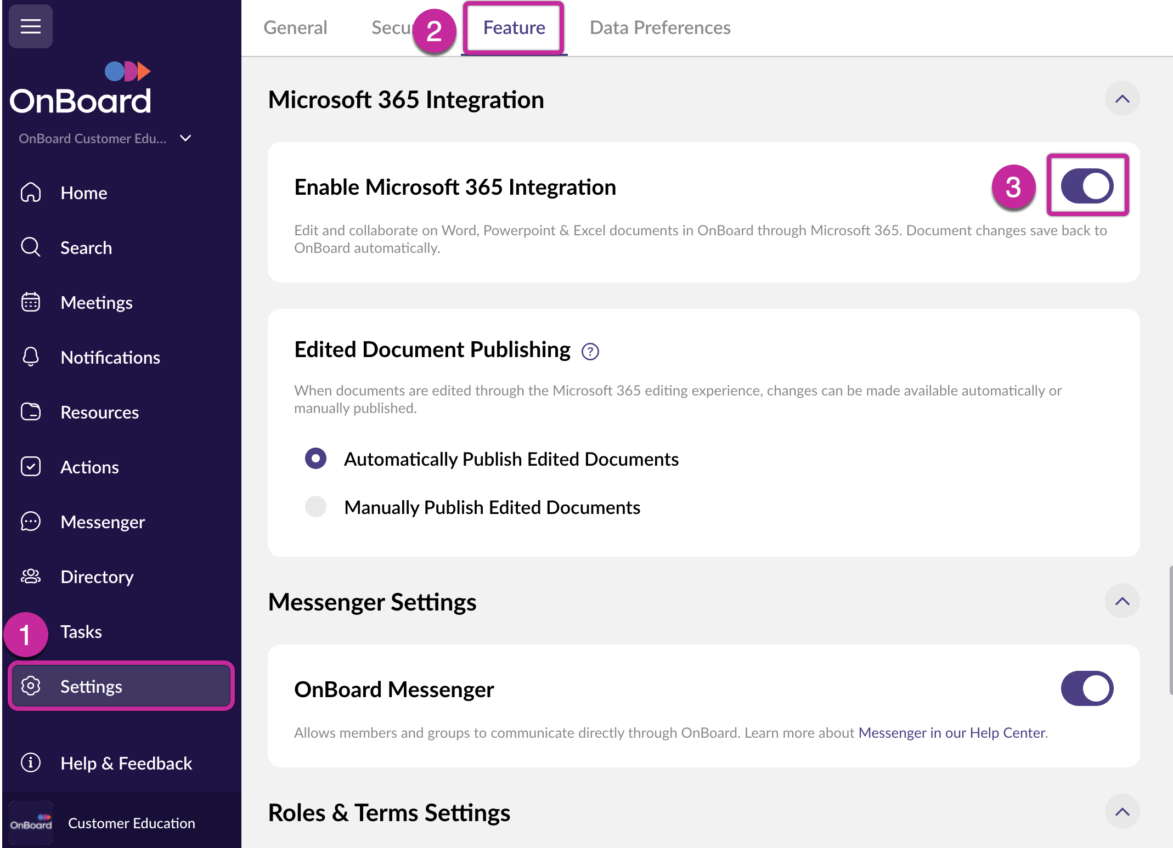Click the Directory people icon

pyautogui.click(x=31, y=576)
